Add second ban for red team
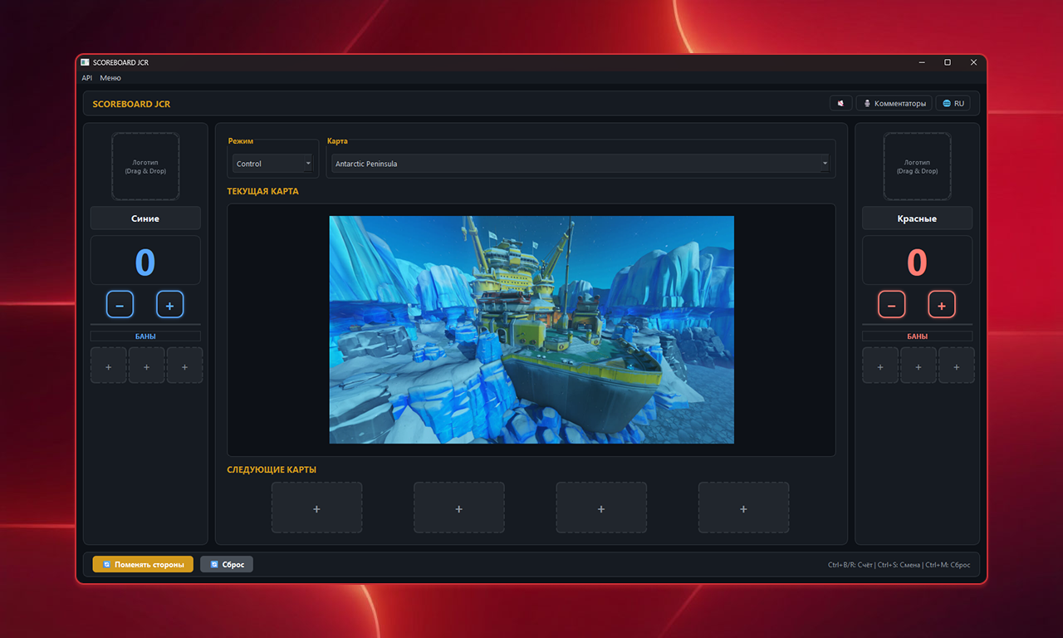The width and height of the screenshot is (1063, 638). [x=918, y=366]
